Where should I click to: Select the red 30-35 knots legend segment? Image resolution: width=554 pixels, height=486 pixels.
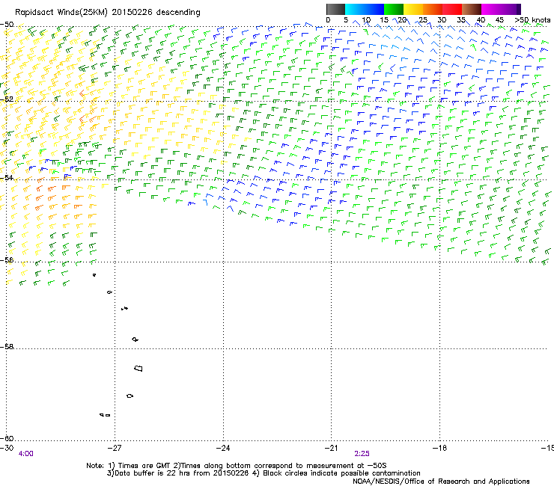(452, 9)
